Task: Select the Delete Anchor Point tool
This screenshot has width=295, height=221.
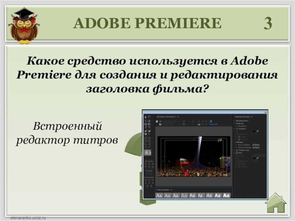Action: (149, 131)
